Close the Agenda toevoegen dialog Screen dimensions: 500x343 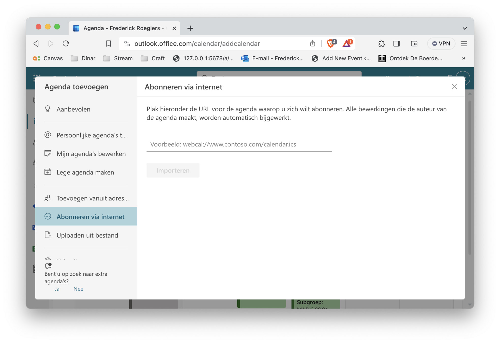pyautogui.click(x=454, y=87)
